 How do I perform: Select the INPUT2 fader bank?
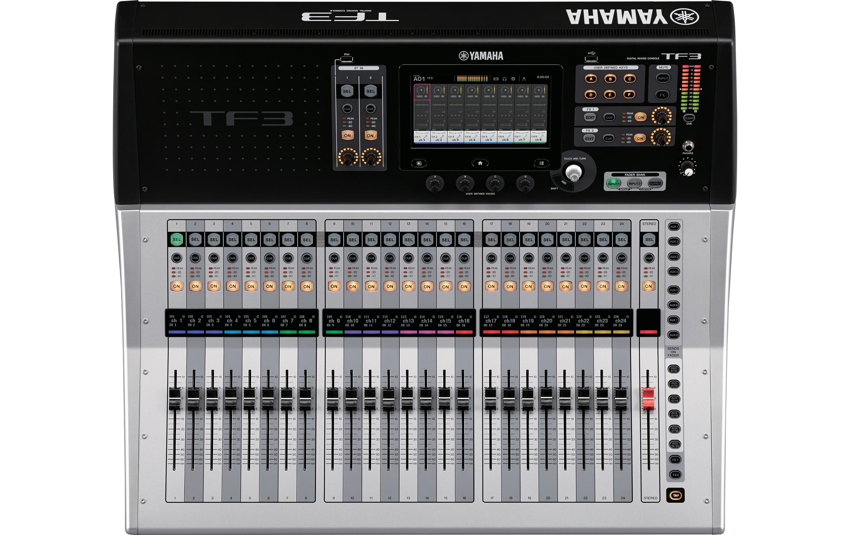click(x=634, y=184)
